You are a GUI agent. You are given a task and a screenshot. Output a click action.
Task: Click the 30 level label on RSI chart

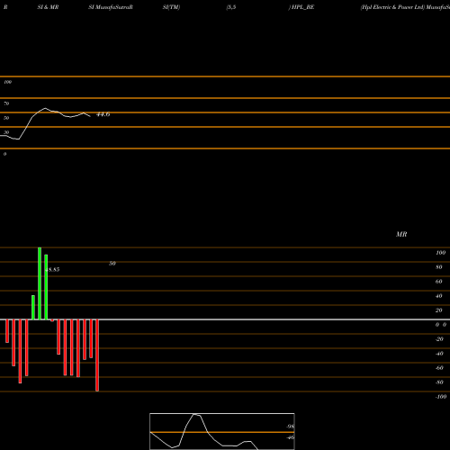coord(6,132)
